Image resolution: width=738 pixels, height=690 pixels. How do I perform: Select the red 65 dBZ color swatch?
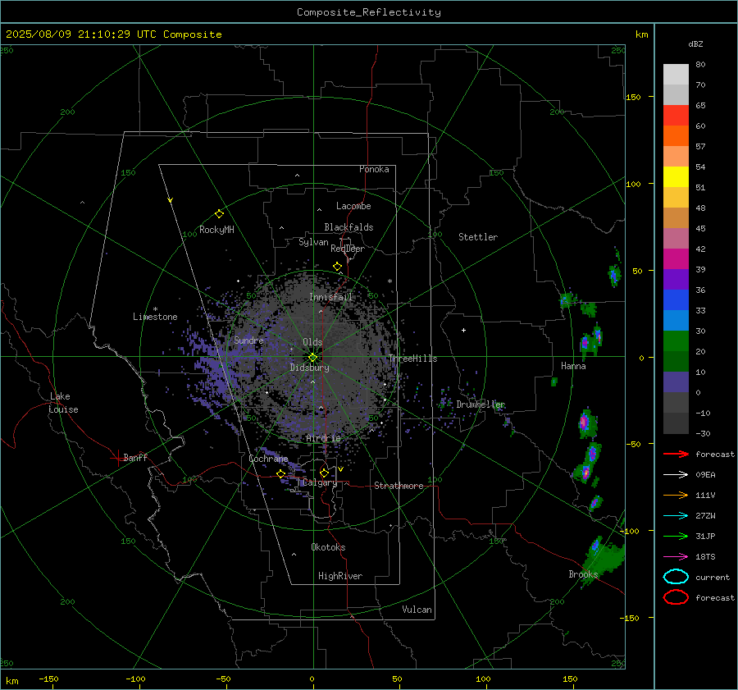click(x=676, y=115)
